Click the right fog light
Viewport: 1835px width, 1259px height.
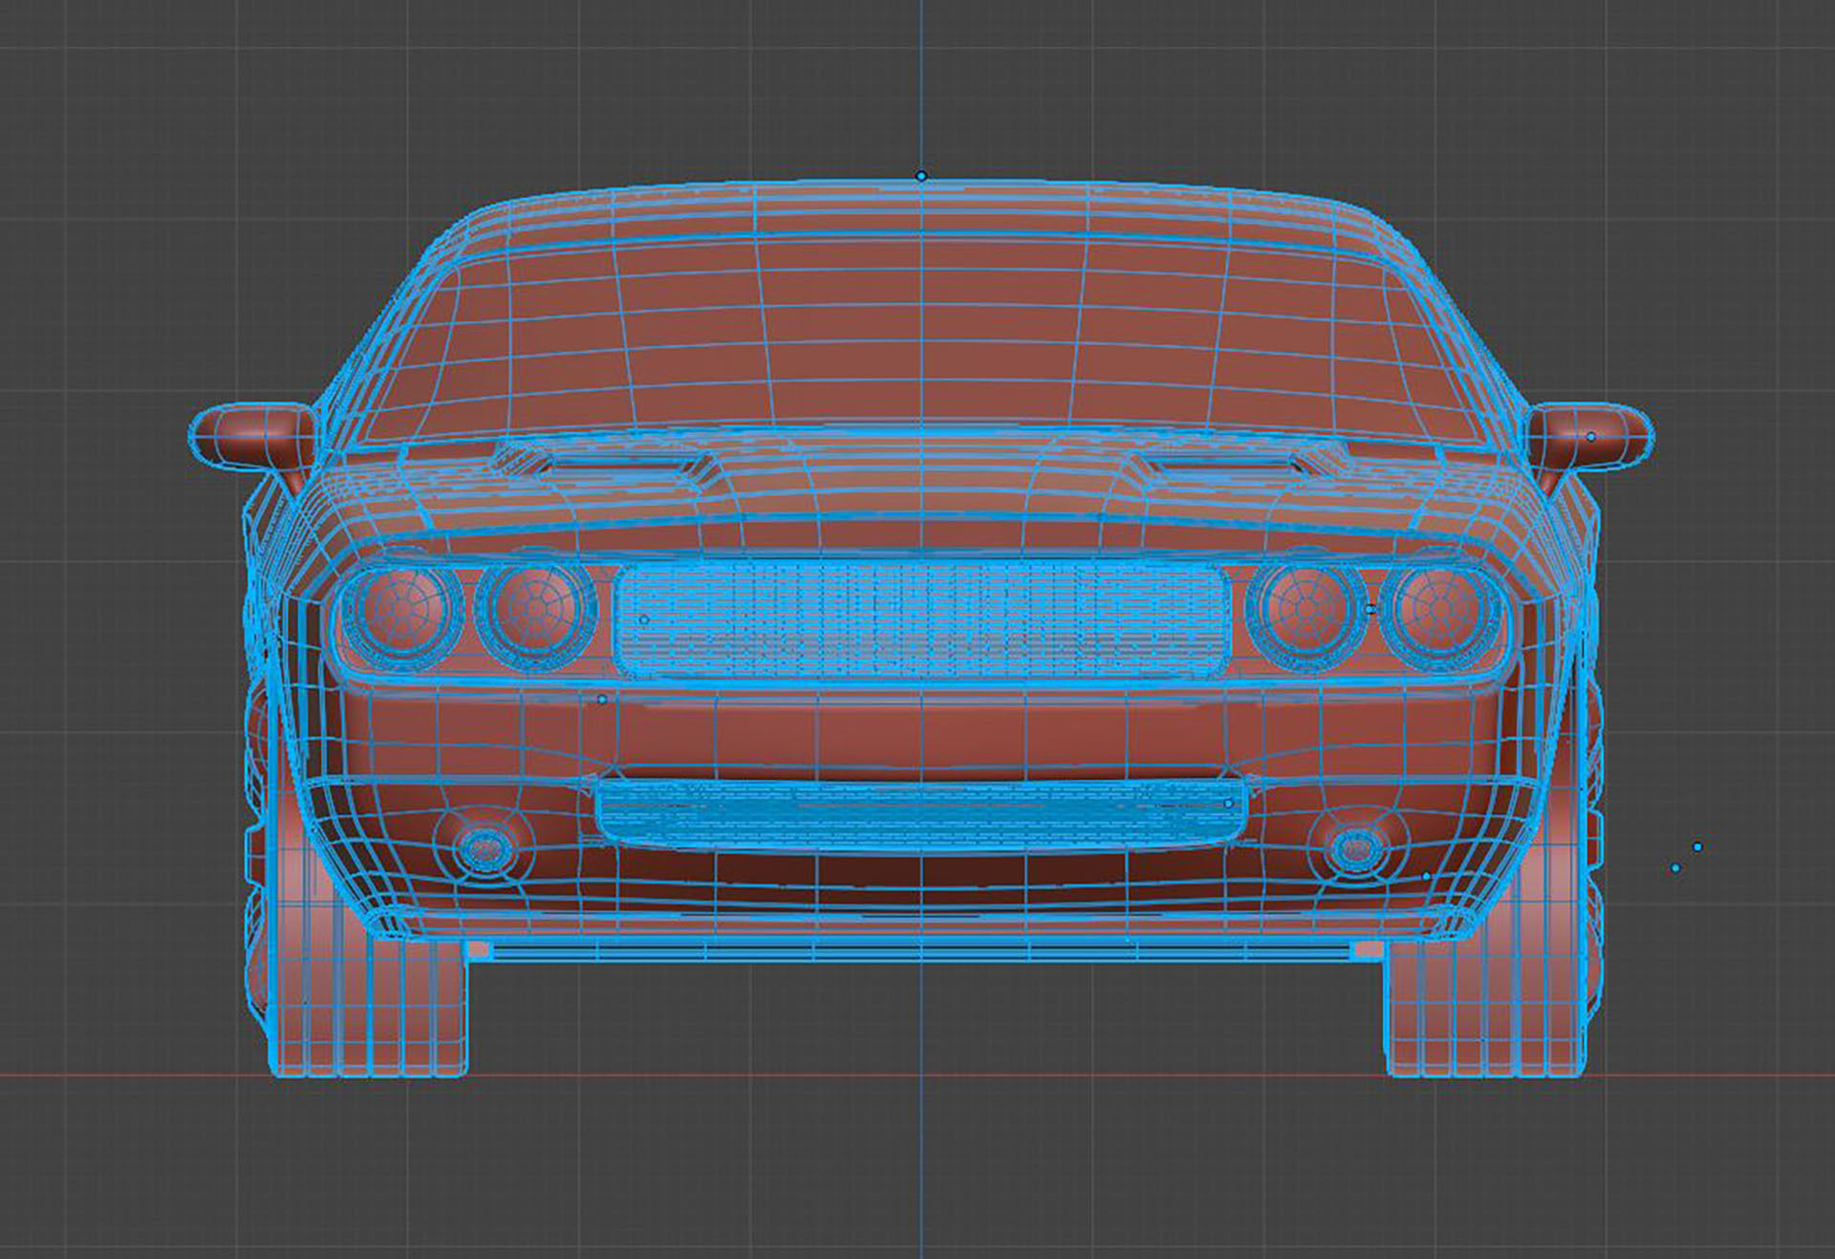point(1356,849)
